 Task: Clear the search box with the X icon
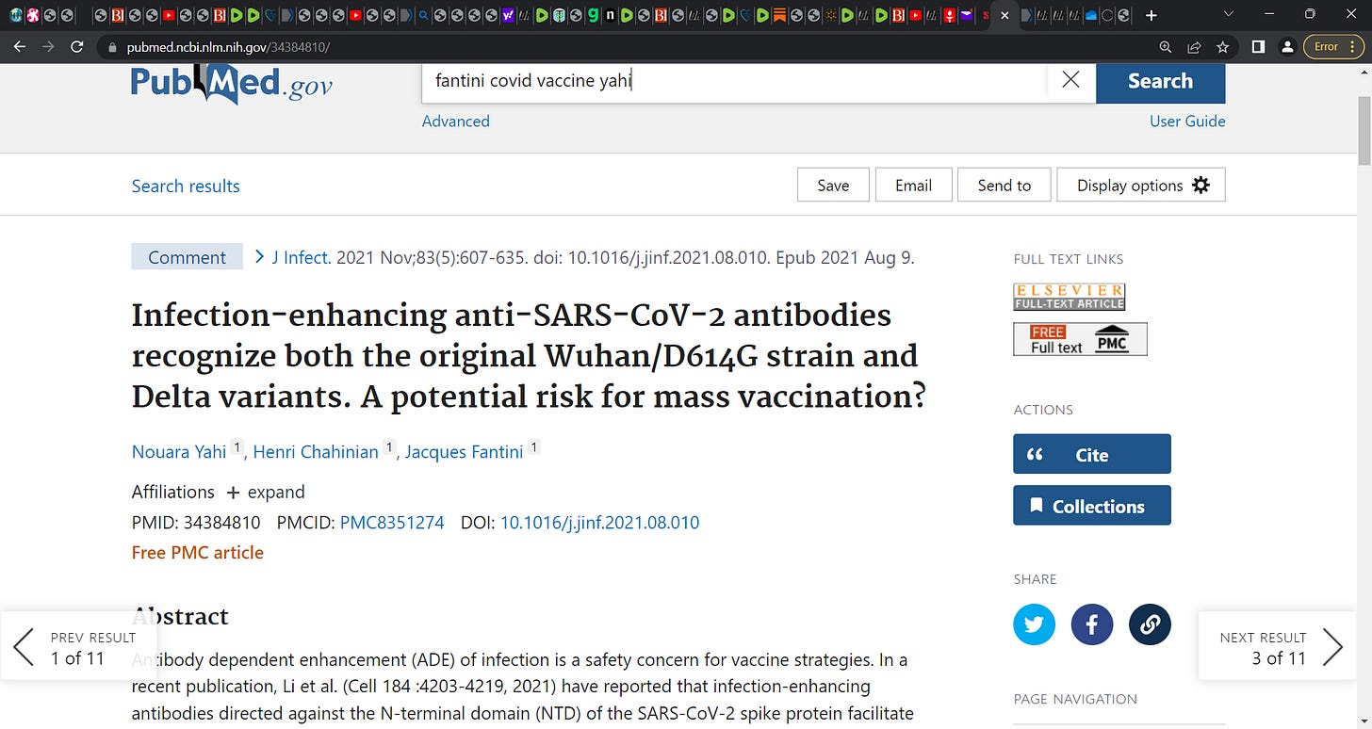click(1070, 80)
